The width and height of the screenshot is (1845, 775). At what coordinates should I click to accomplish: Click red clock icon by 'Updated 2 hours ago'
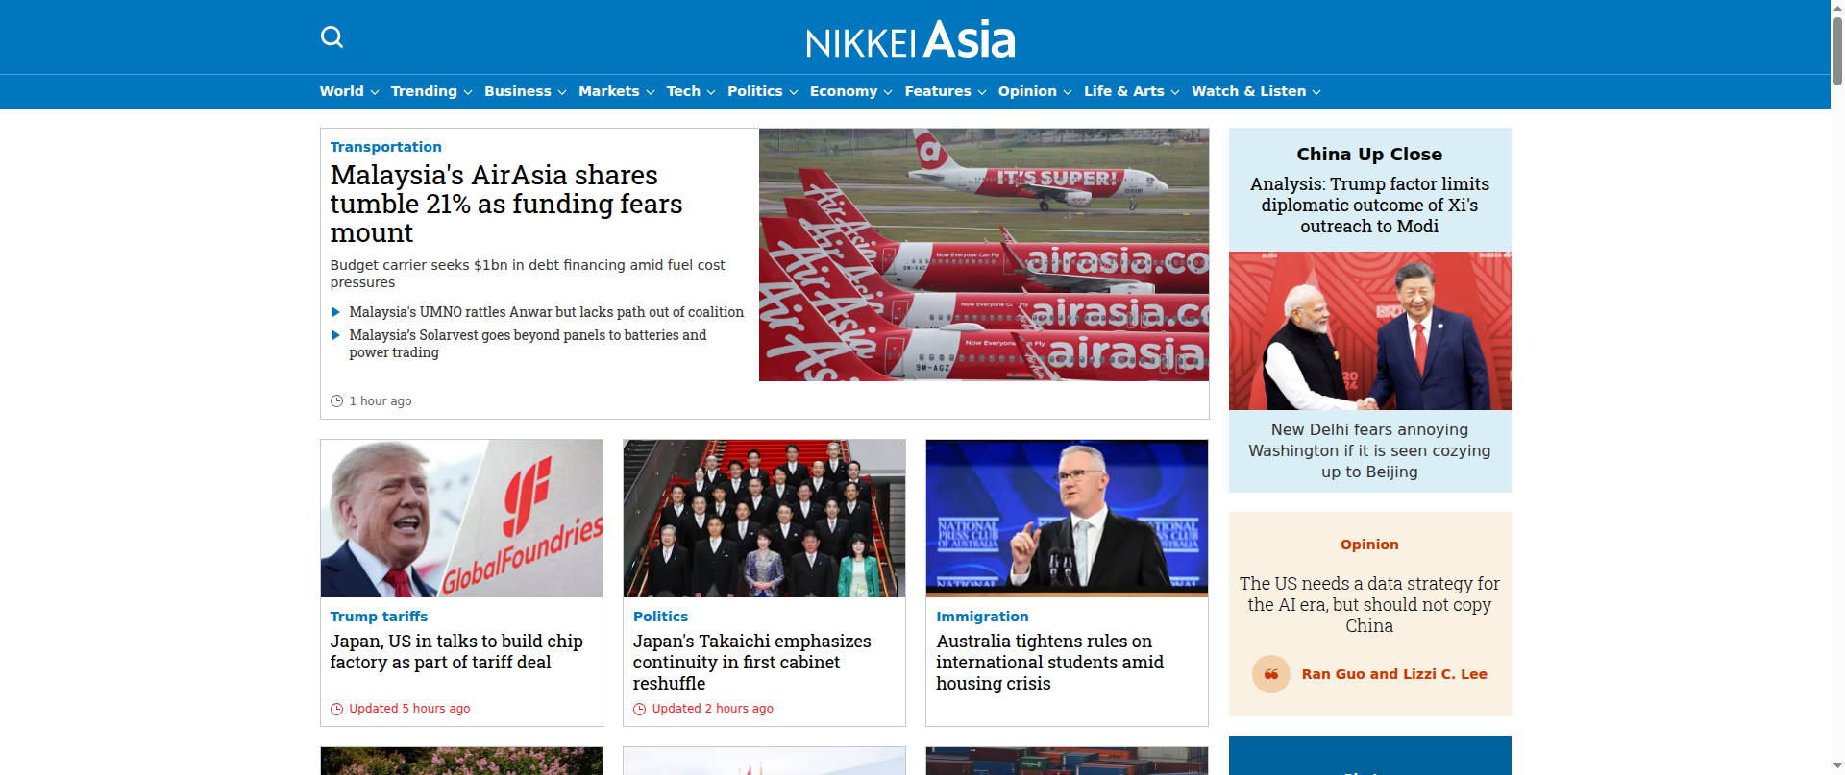[x=639, y=709]
